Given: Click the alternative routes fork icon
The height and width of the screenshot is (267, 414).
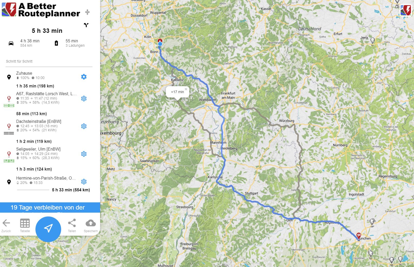Looking at the screenshot, I should [86, 25].
